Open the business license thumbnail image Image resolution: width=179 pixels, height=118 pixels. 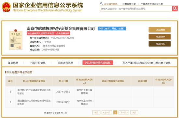pos(16,39)
